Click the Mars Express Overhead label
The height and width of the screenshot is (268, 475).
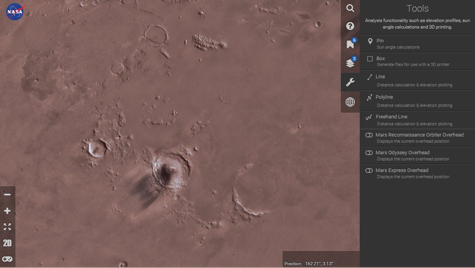tap(402, 170)
